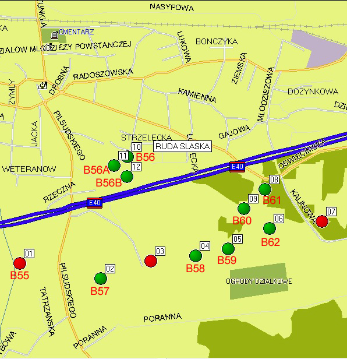Click the cemetery icon near CMENTARZ
This screenshot has height=359, width=347.
54,35
